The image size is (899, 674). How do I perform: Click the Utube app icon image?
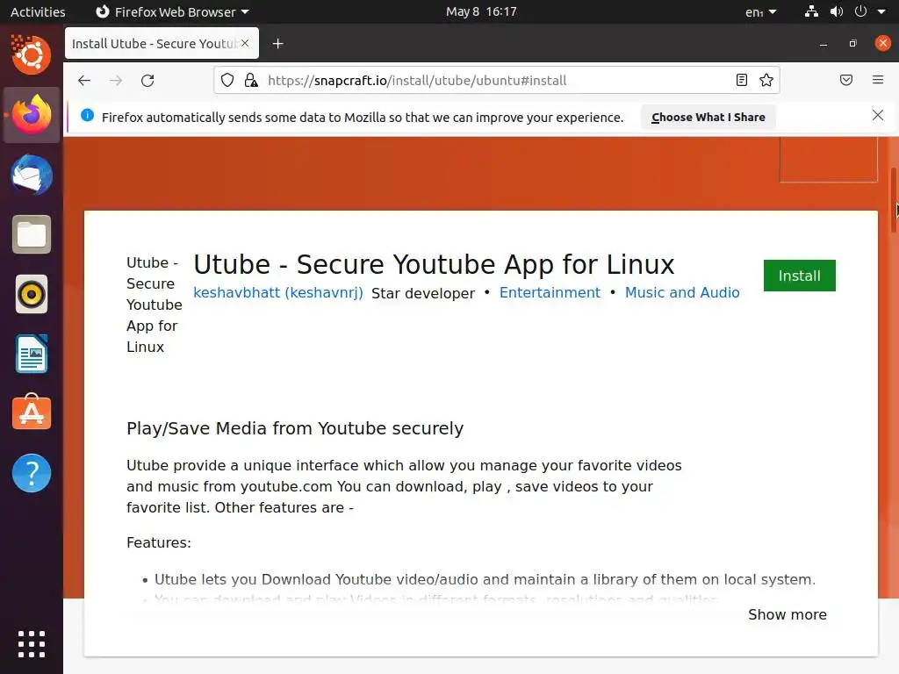point(154,305)
